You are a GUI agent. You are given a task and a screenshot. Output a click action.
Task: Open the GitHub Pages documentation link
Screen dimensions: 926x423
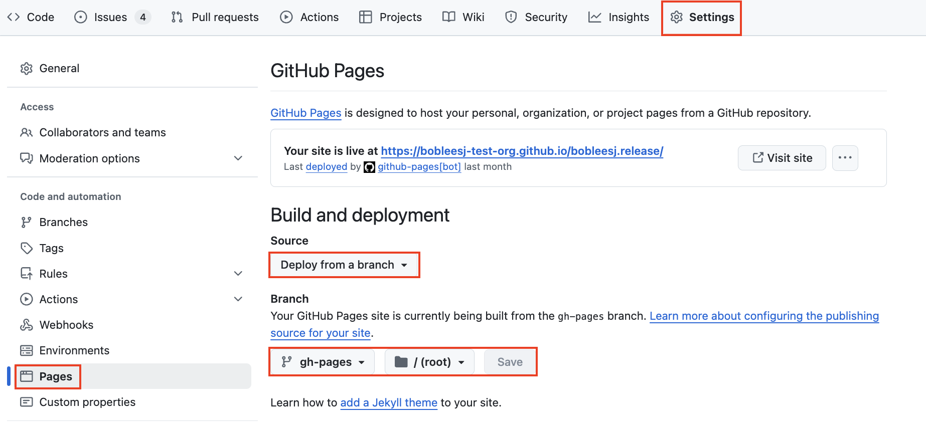(306, 113)
